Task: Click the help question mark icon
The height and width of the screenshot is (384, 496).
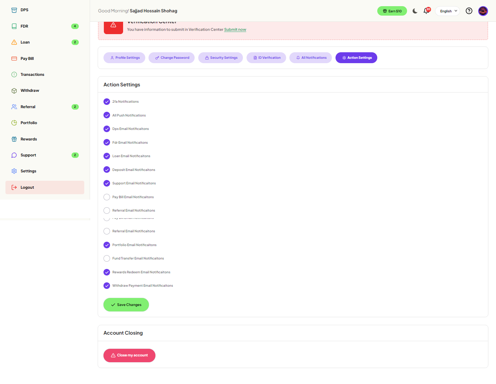Action: [469, 11]
